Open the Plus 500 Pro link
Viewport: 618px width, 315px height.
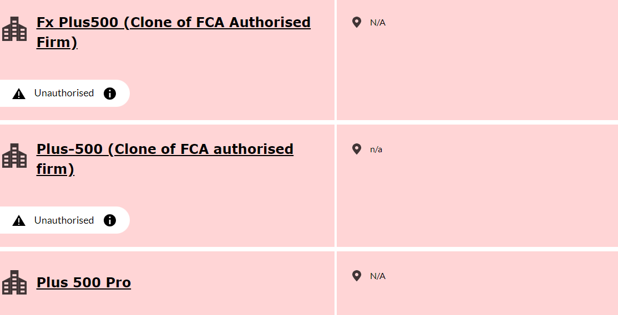point(84,282)
